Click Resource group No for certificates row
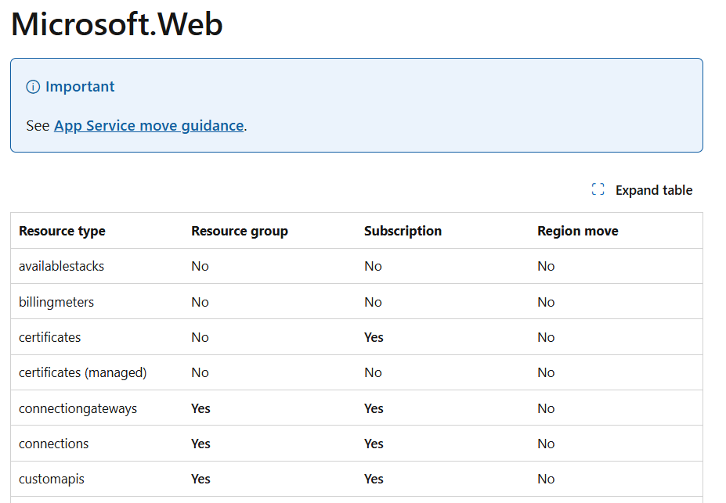Viewport: 726px width, 503px height. point(200,337)
